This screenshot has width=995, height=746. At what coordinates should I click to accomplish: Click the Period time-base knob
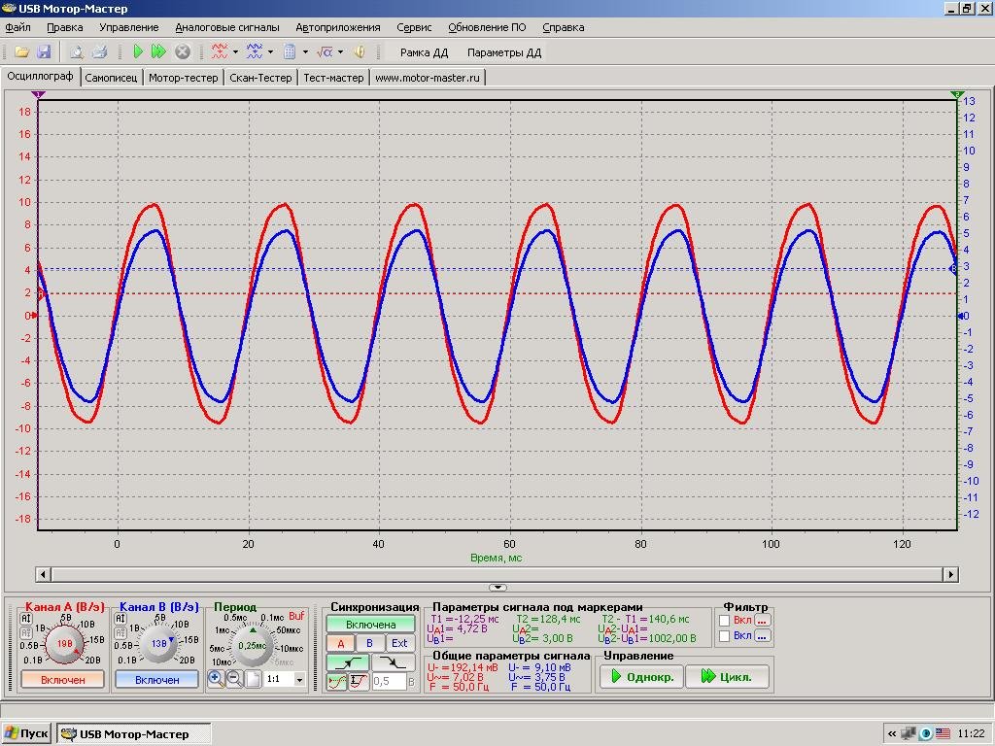click(x=252, y=645)
